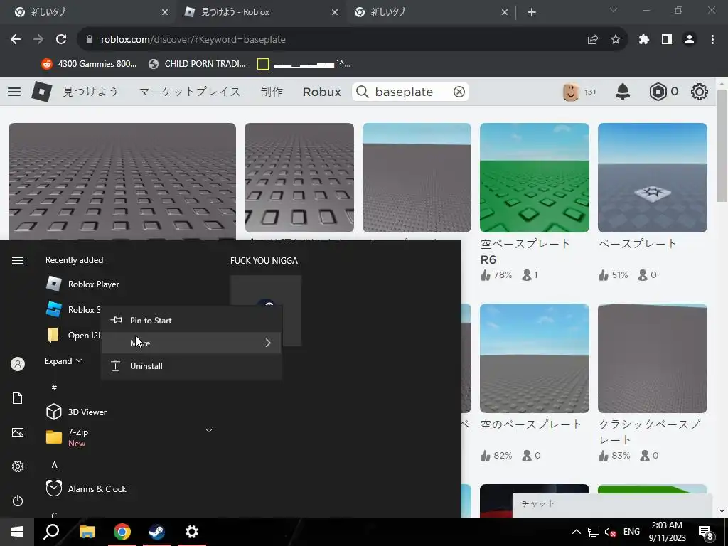This screenshot has height=546, width=728.
Task: Click the ENG input language indicator
Action: [631, 532]
